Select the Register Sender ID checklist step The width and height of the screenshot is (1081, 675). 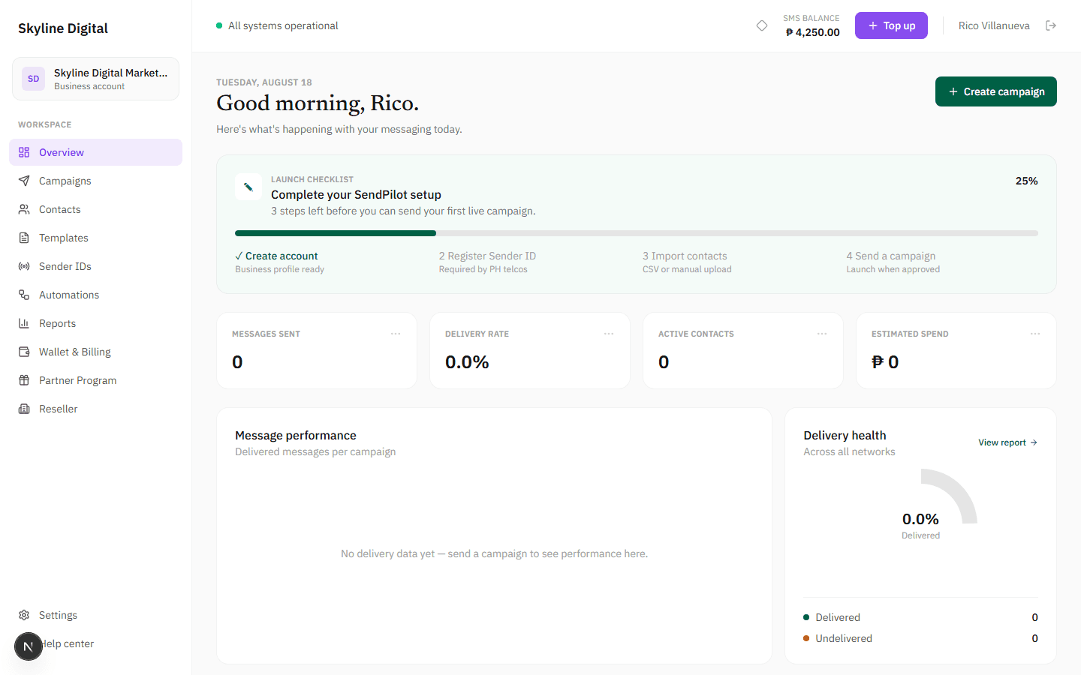pyautogui.click(x=487, y=262)
